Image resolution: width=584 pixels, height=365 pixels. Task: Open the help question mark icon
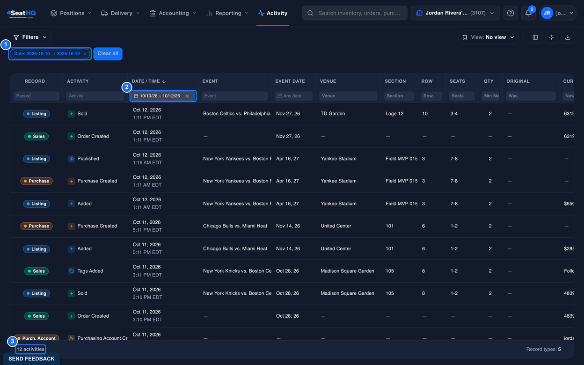click(511, 13)
